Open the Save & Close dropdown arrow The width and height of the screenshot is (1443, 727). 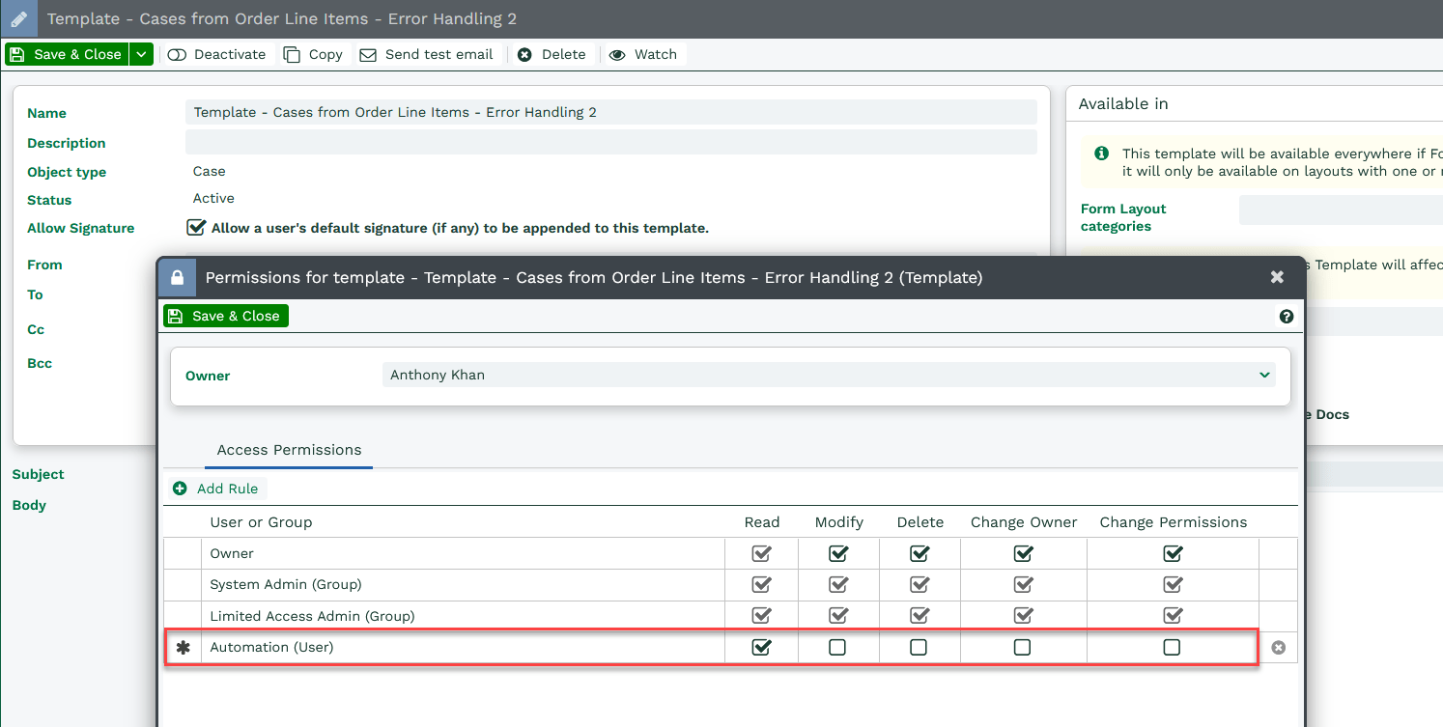tap(141, 54)
